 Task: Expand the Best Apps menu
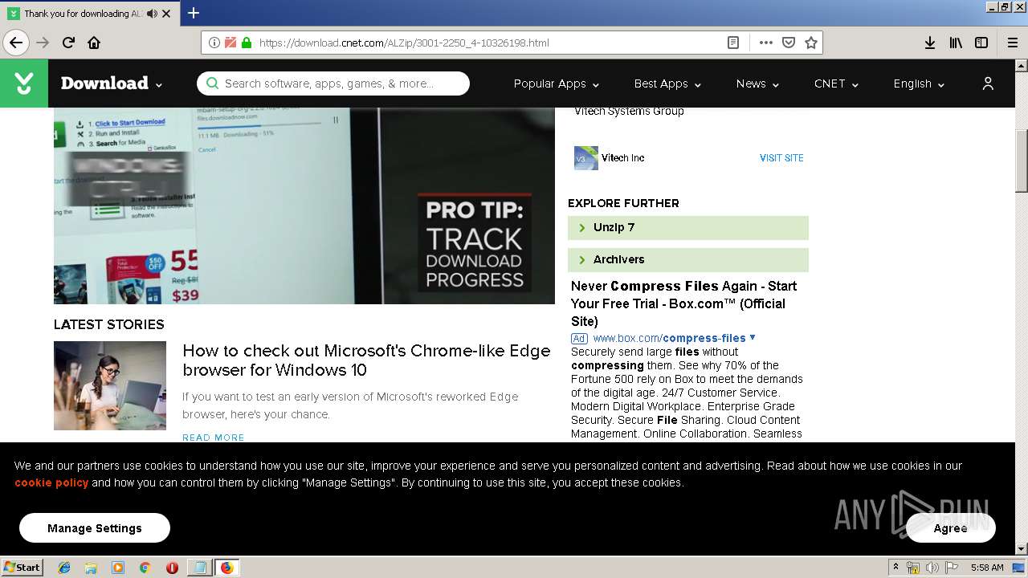tap(667, 83)
